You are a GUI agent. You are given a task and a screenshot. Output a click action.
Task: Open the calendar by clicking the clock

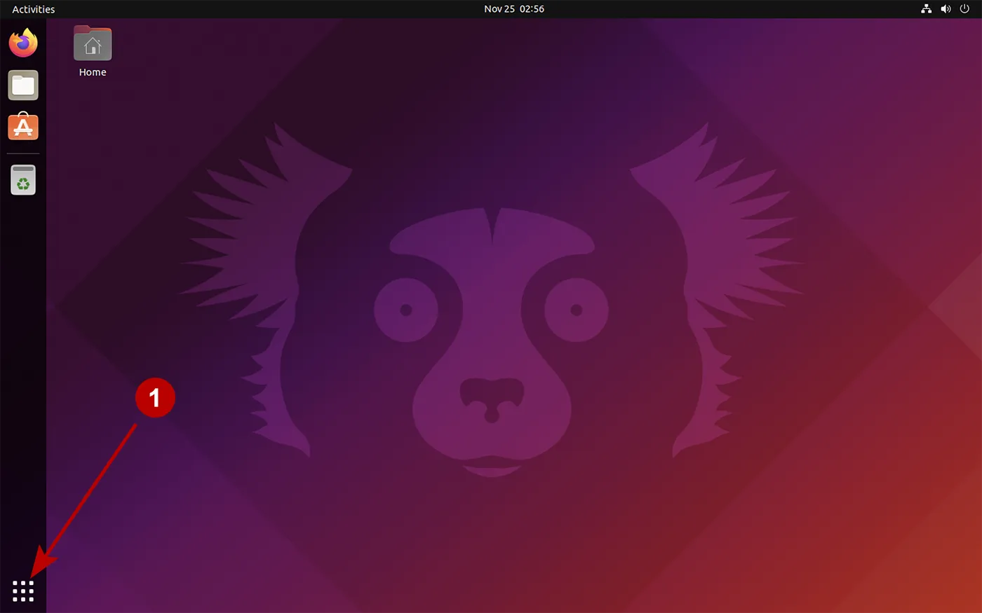[x=514, y=9]
